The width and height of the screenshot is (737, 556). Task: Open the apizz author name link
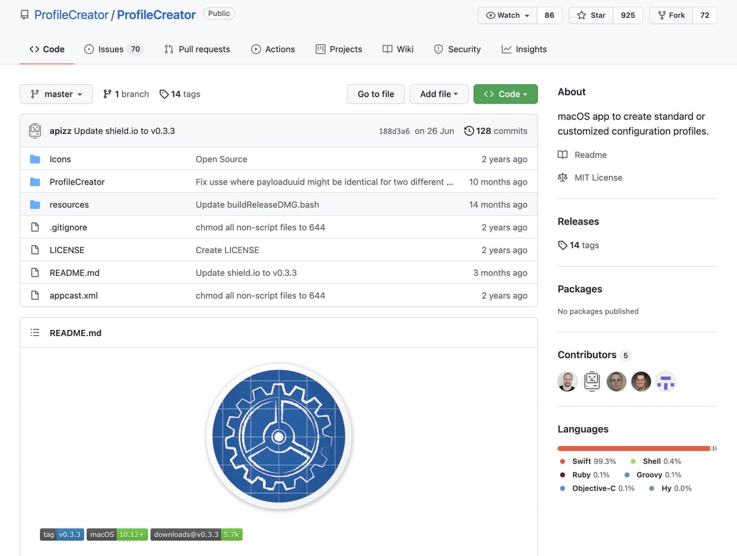point(60,131)
